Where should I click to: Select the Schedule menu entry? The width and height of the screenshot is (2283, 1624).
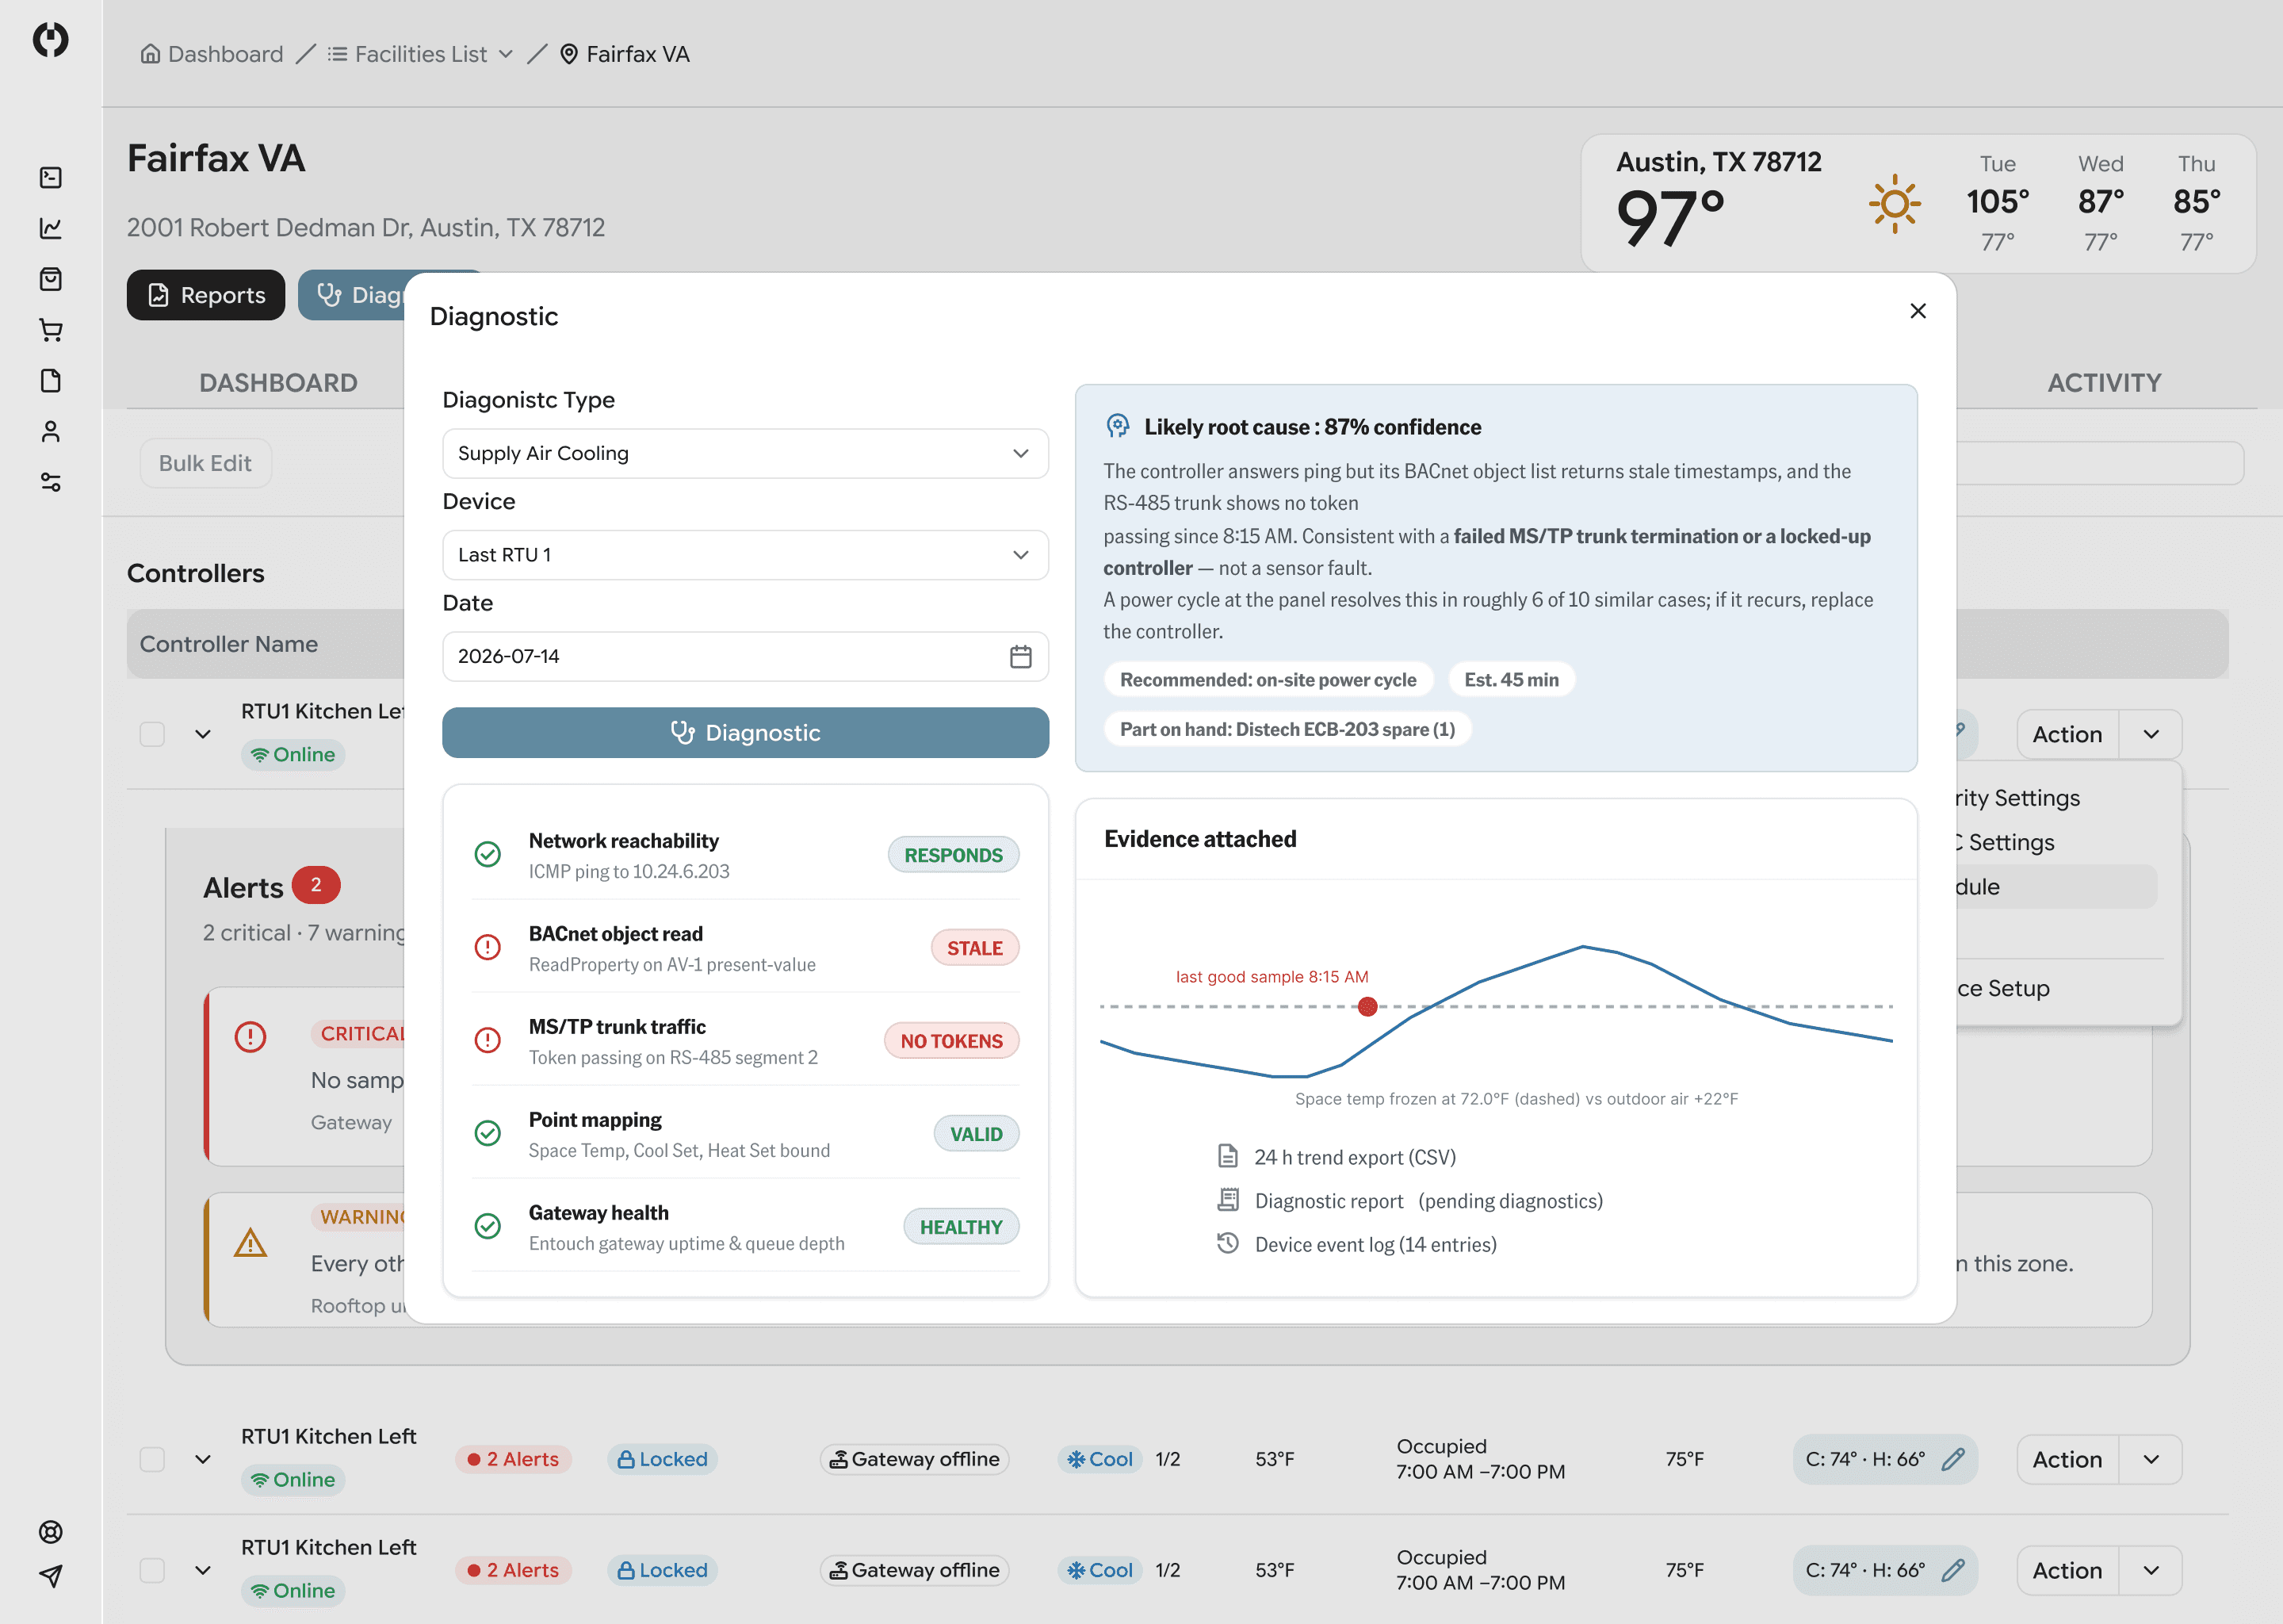pyautogui.click(x=2056, y=887)
